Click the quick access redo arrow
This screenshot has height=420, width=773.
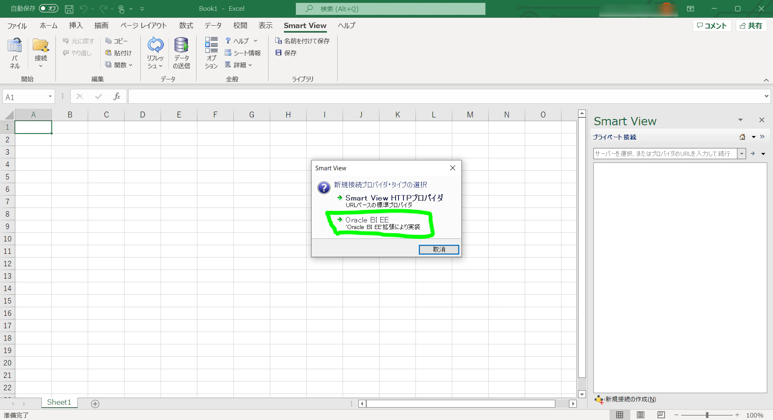(x=103, y=9)
